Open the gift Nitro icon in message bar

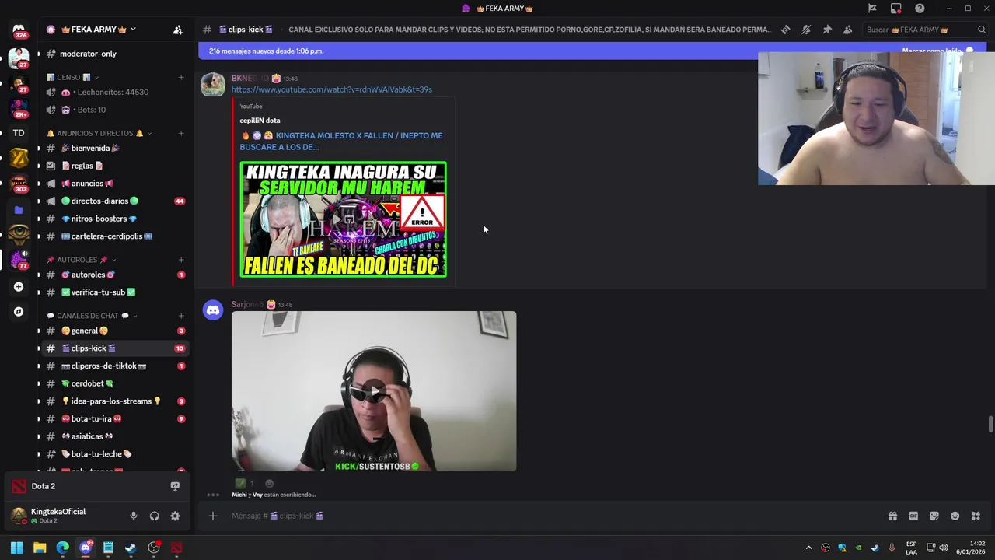click(x=892, y=516)
